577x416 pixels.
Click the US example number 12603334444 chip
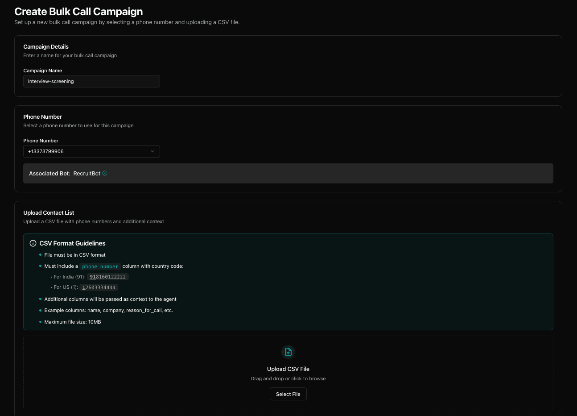[99, 287]
